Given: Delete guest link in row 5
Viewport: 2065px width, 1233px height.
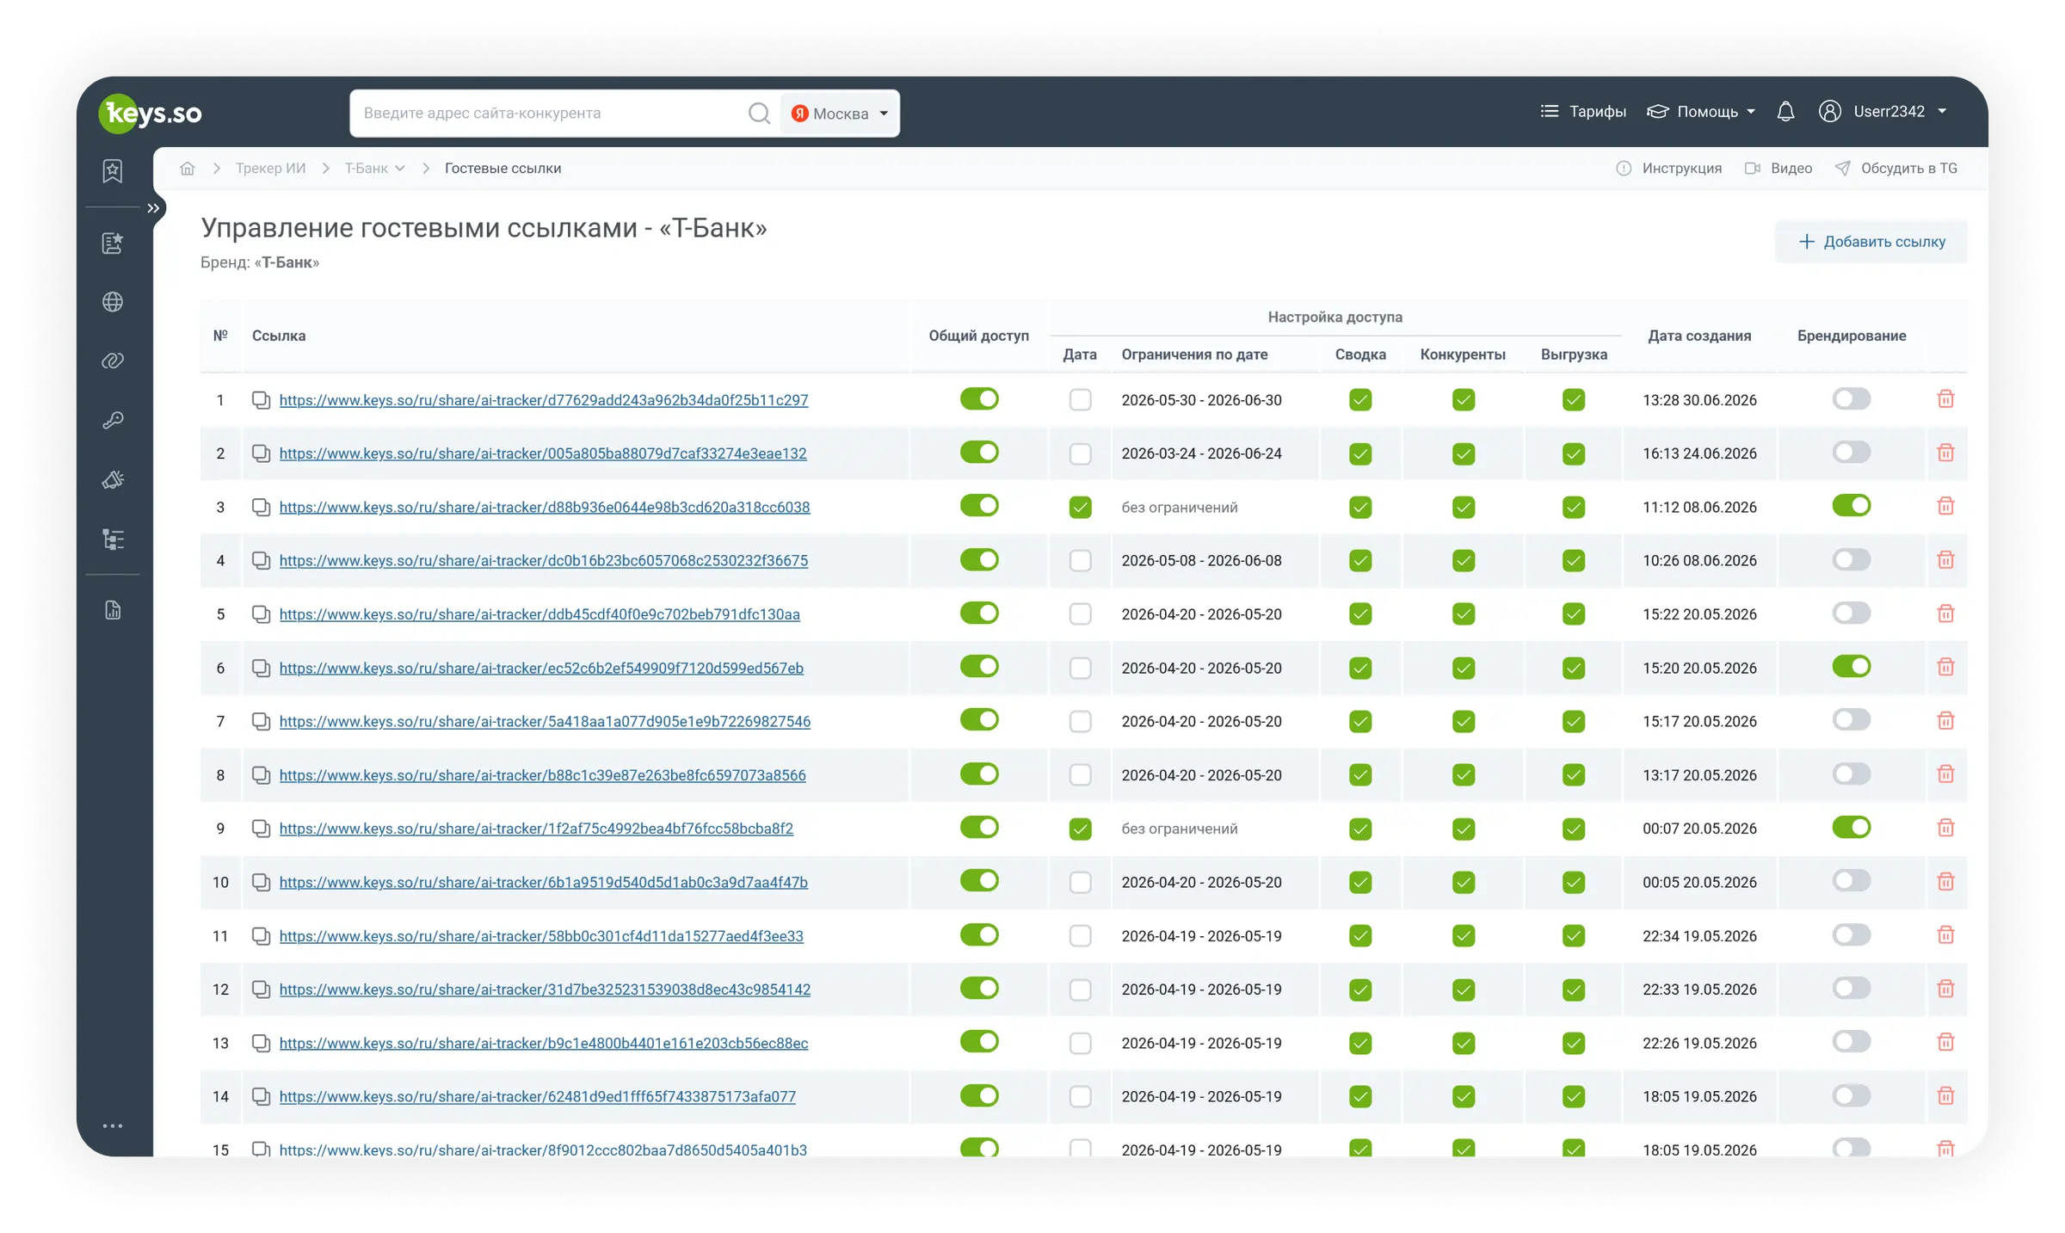Looking at the screenshot, I should (1945, 613).
